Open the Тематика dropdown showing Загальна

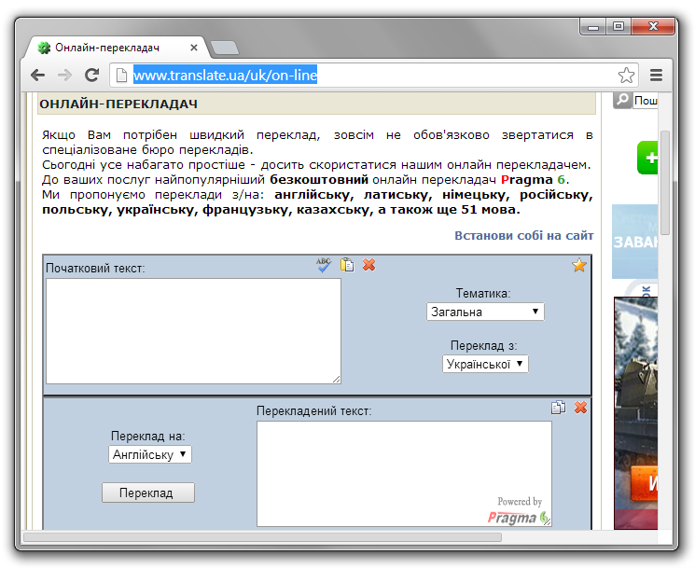485,312
